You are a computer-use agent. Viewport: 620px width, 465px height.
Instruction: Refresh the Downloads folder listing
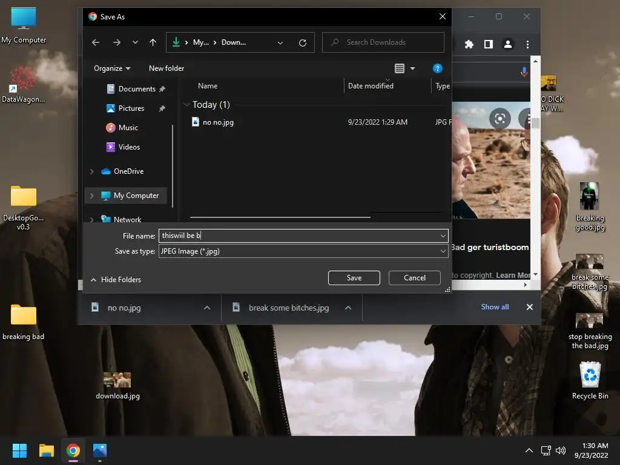click(x=303, y=43)
